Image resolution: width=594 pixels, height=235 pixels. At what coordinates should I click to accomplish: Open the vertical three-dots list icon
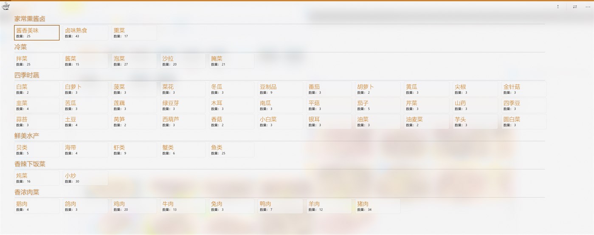pos(558,7)
